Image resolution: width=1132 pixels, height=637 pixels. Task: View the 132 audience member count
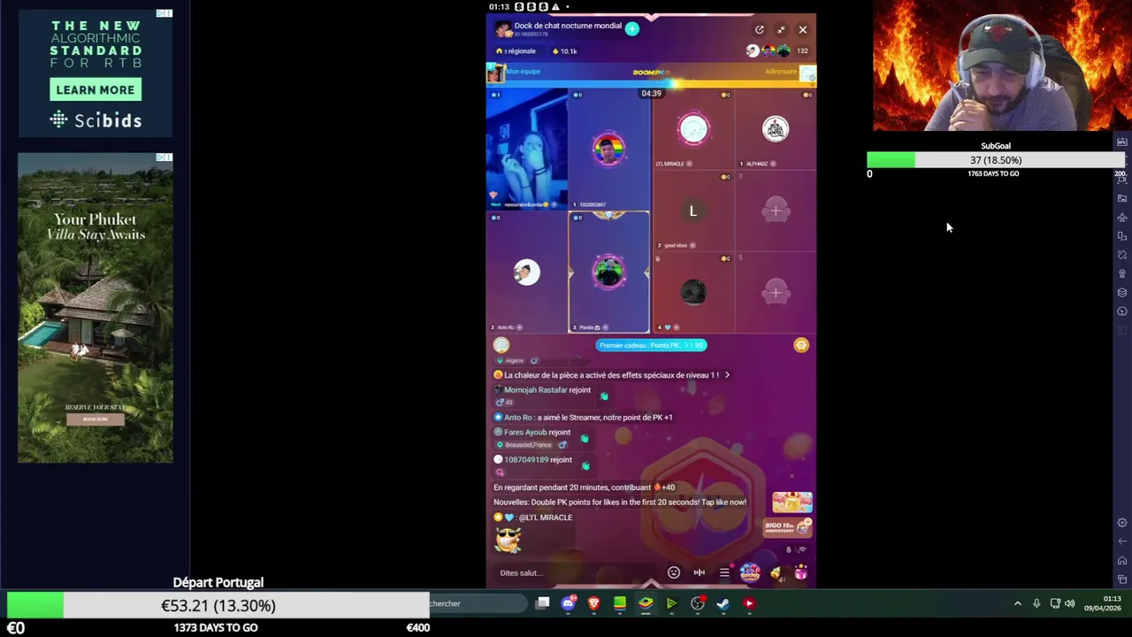[802, 51]
